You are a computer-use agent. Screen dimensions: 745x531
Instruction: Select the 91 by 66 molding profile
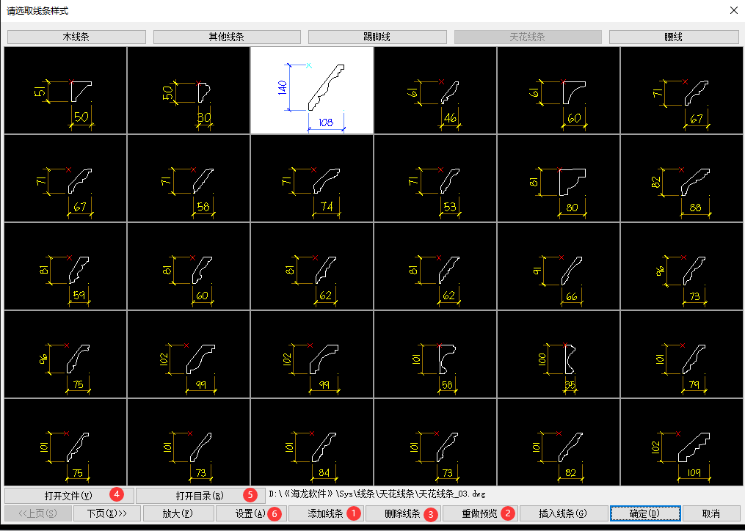(559, 266)
